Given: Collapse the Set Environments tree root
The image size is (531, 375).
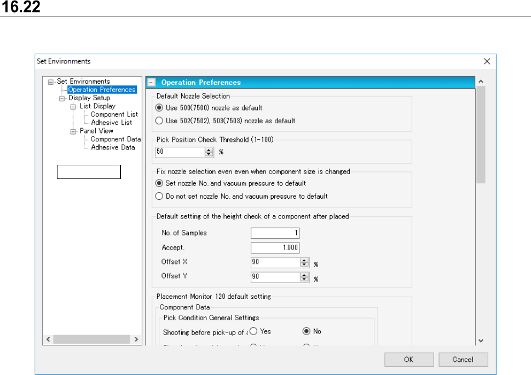Looking at the screenshot, I should point(51,82).
